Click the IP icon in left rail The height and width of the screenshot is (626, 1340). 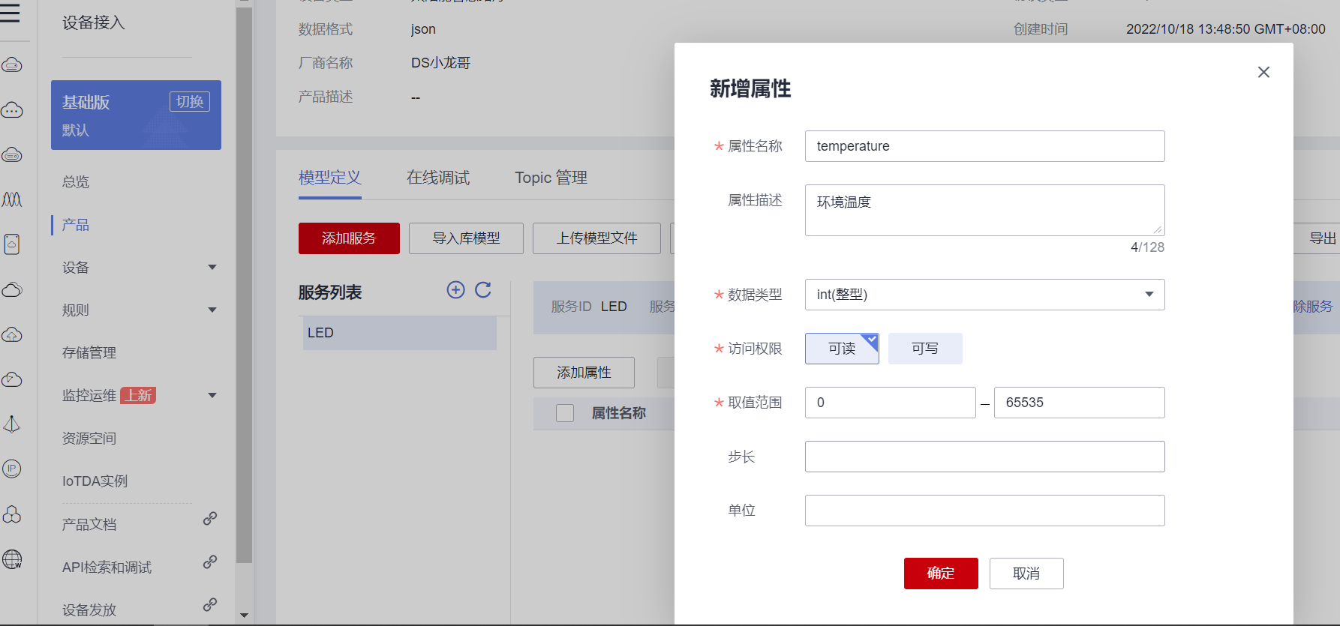(x=12, y=469)
